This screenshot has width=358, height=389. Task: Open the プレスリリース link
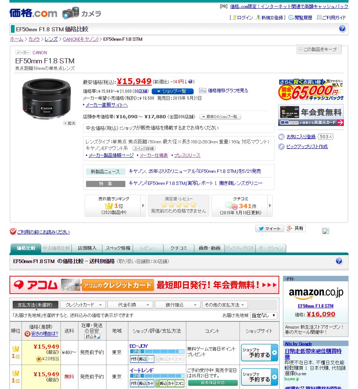pyautogui.click(x=187, y=155)
